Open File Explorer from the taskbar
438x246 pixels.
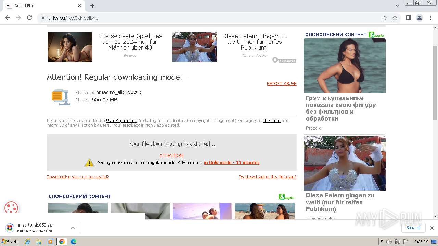pyautogui.click(x=39, y=242)
